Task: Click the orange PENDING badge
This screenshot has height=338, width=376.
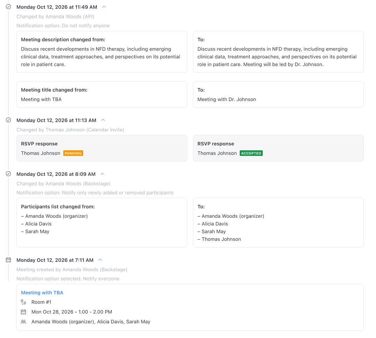Action: coord(73,153)
